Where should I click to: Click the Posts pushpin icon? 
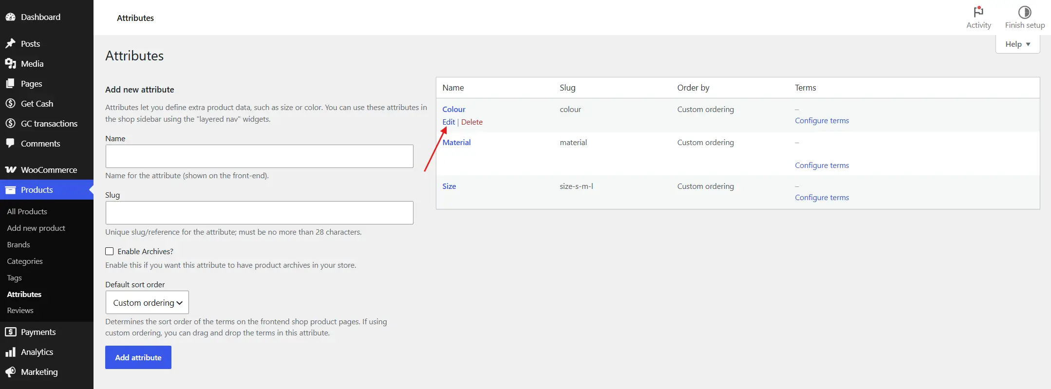10,44
